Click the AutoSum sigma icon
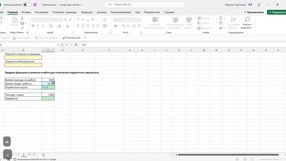 (x=221, y=18)
